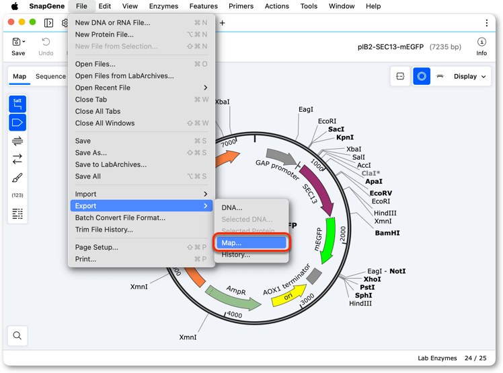Viewport: 503px width, 373px height.
Task: Open the Map tab
Action: [x=20, y=77]
